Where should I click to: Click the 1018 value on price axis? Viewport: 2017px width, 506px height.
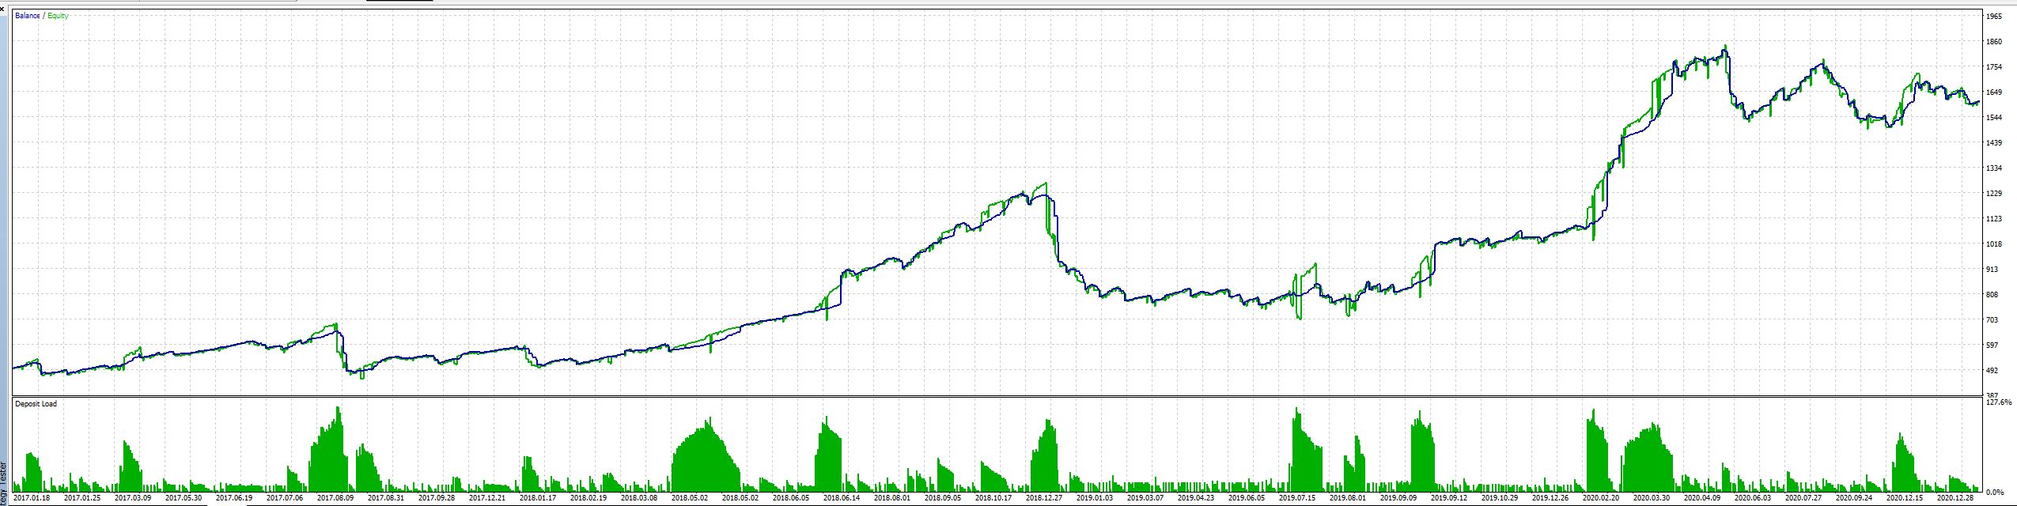pos(1994,244)
